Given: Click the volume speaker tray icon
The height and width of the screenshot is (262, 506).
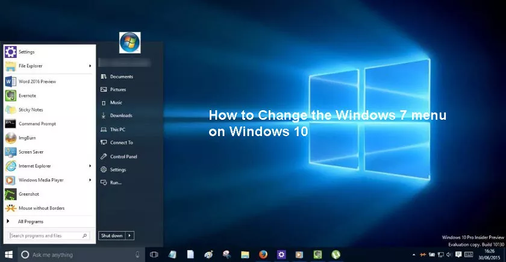Looking at the screenshot, I should point(449,255).
